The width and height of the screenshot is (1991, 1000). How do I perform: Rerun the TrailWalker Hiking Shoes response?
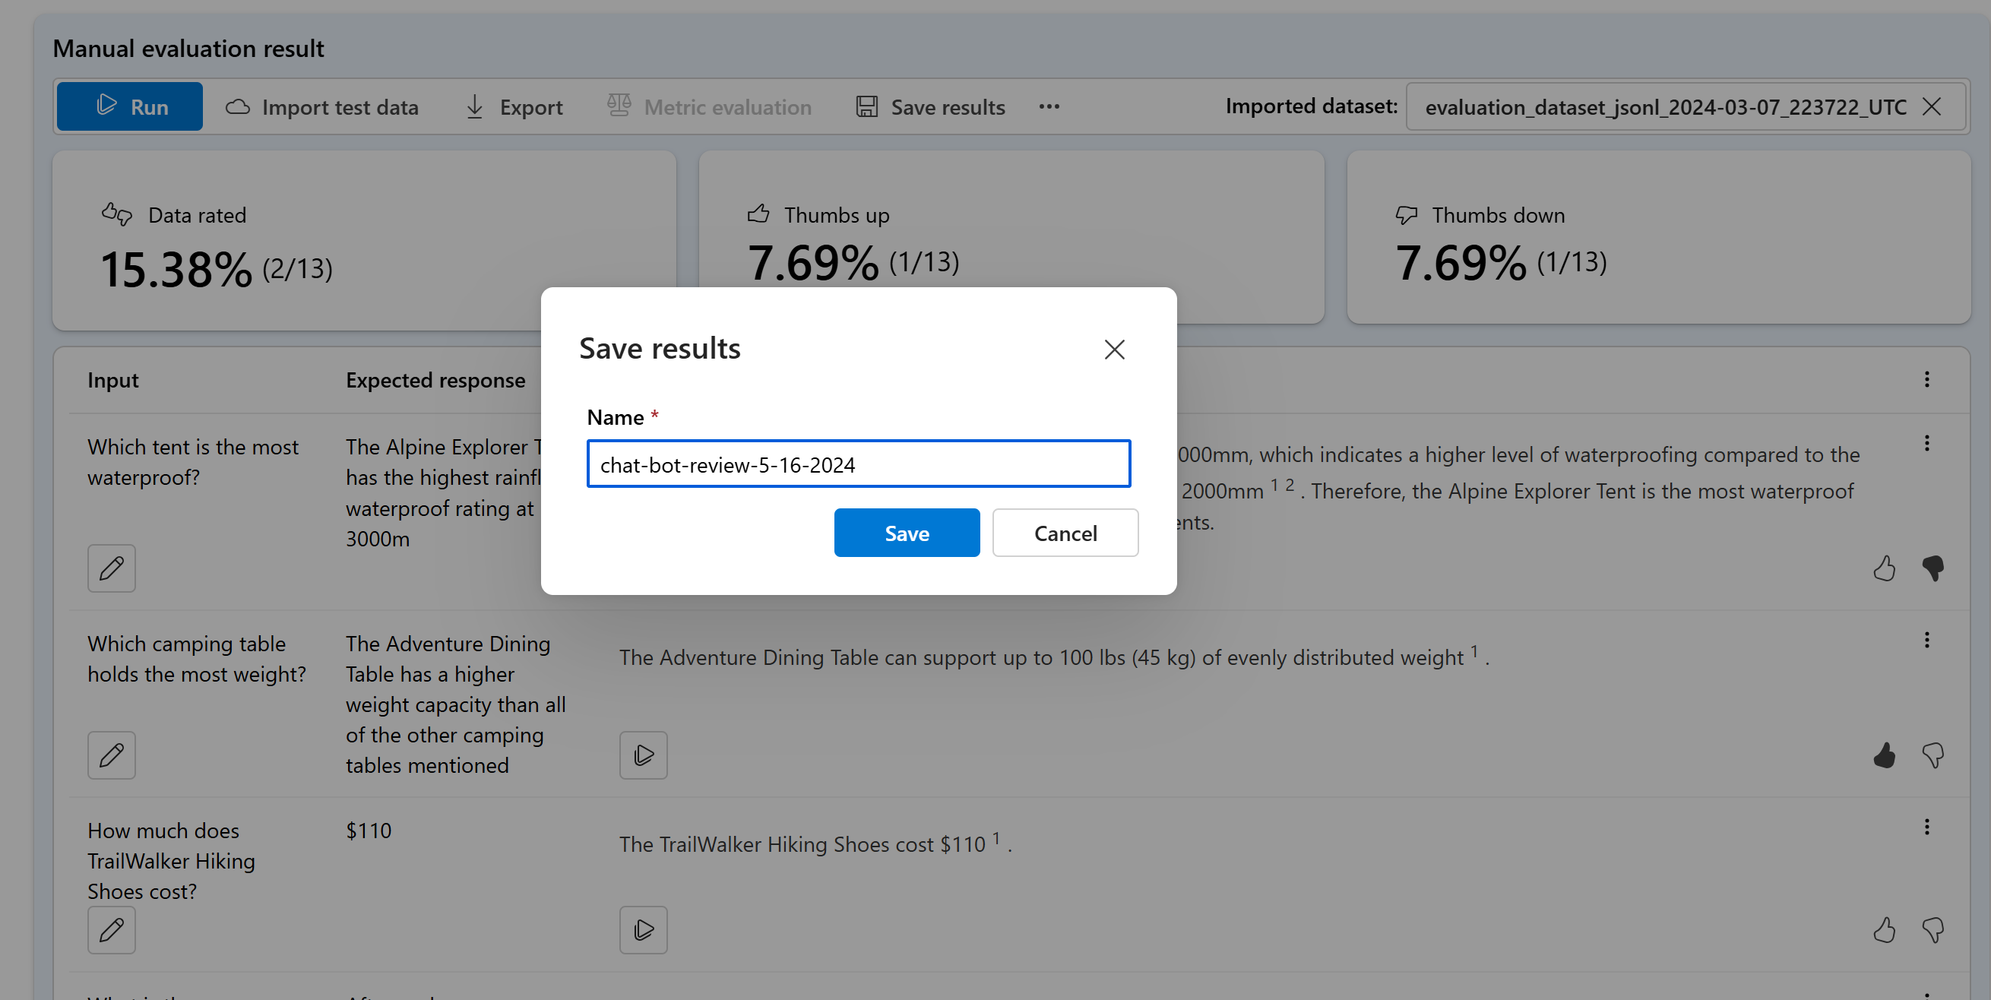tap(643, 929)
